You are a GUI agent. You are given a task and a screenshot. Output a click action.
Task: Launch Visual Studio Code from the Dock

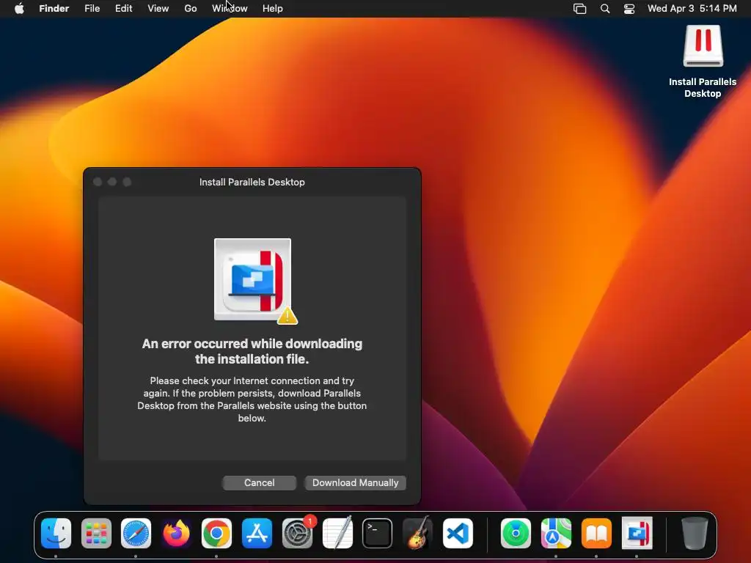pyautogui.click(x=458, y=533)
